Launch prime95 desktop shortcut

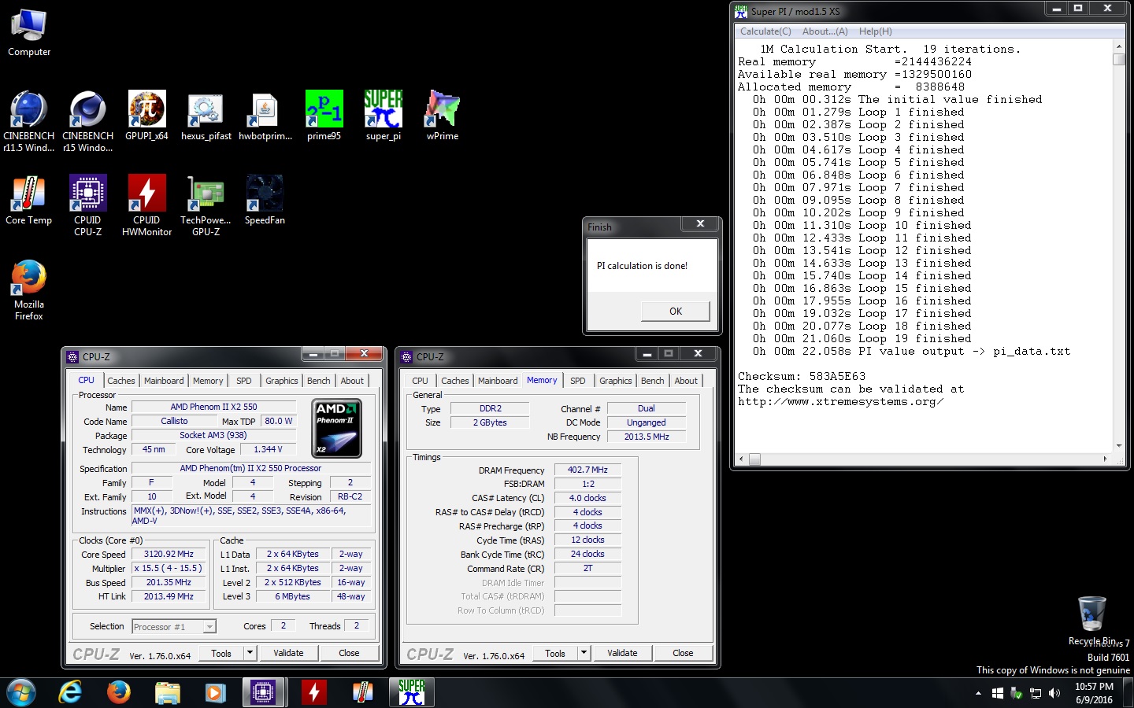(324, 116)
